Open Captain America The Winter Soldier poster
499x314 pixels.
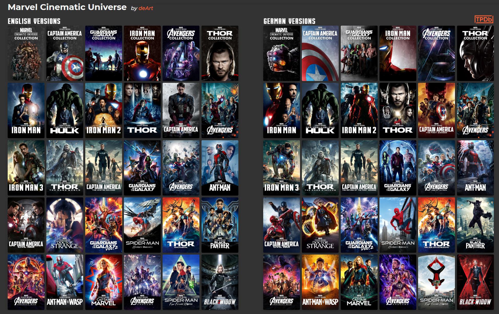point(104,168)
